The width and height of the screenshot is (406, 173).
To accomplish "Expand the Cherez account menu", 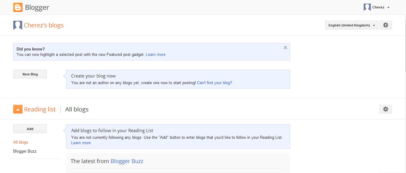I will pyautogui.click(x=388, y=7).
